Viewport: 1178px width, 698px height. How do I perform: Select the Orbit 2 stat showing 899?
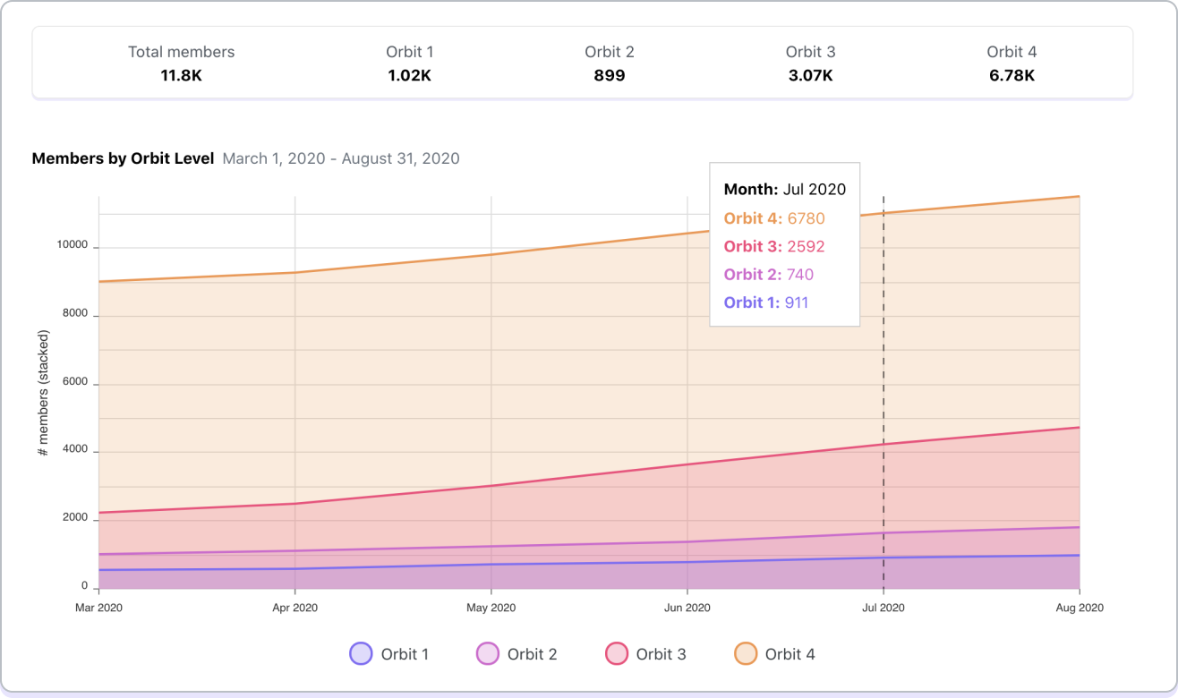(x=609, y=64)
